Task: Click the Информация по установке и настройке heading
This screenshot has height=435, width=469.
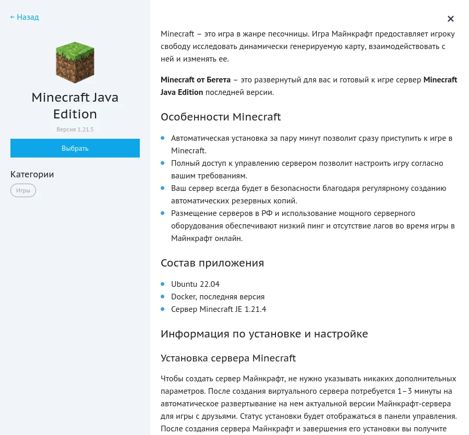Action: tap(264, 333)
